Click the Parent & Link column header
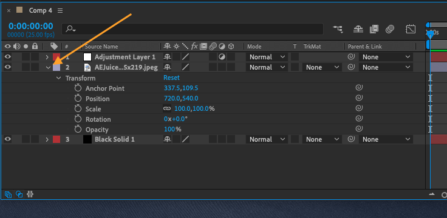The width and height of the screenshot is (447, 218). click(364, 47)
